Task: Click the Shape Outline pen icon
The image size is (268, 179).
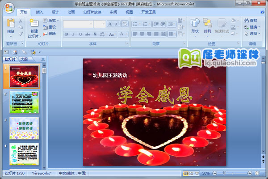Action: point(234,27)
